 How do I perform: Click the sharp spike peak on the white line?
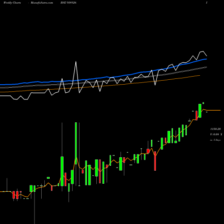point(76,62)
